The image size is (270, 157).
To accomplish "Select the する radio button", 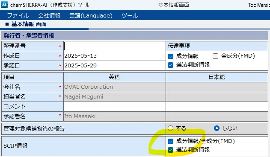I will coord(170,128).
